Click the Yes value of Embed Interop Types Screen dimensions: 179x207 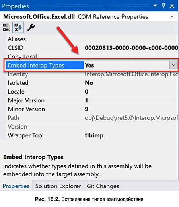coord(89,65)
